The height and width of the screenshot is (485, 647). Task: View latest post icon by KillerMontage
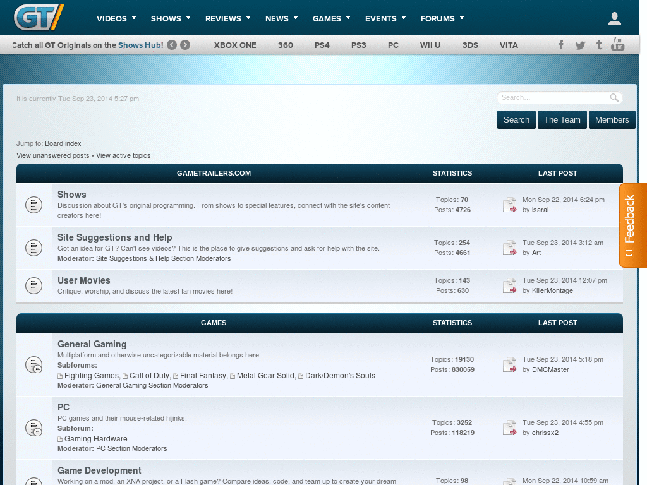pyautogui.click(x=510, y=285)
